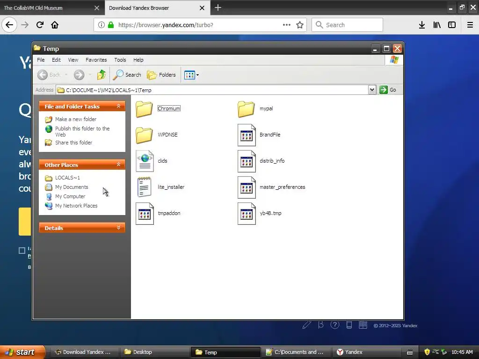Open the Edit menu
479x359 pixels.
tap(56, 60)
